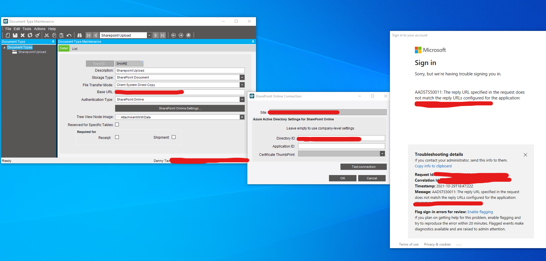The width and height of the screenshot is (546, 261).
Task: Open the File Transfer Mode dropdown
Action: [242, 85]
